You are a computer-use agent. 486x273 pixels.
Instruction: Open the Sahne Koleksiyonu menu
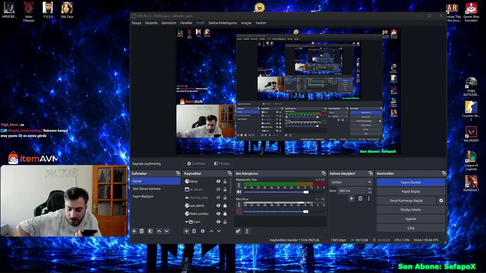point(222,23)
